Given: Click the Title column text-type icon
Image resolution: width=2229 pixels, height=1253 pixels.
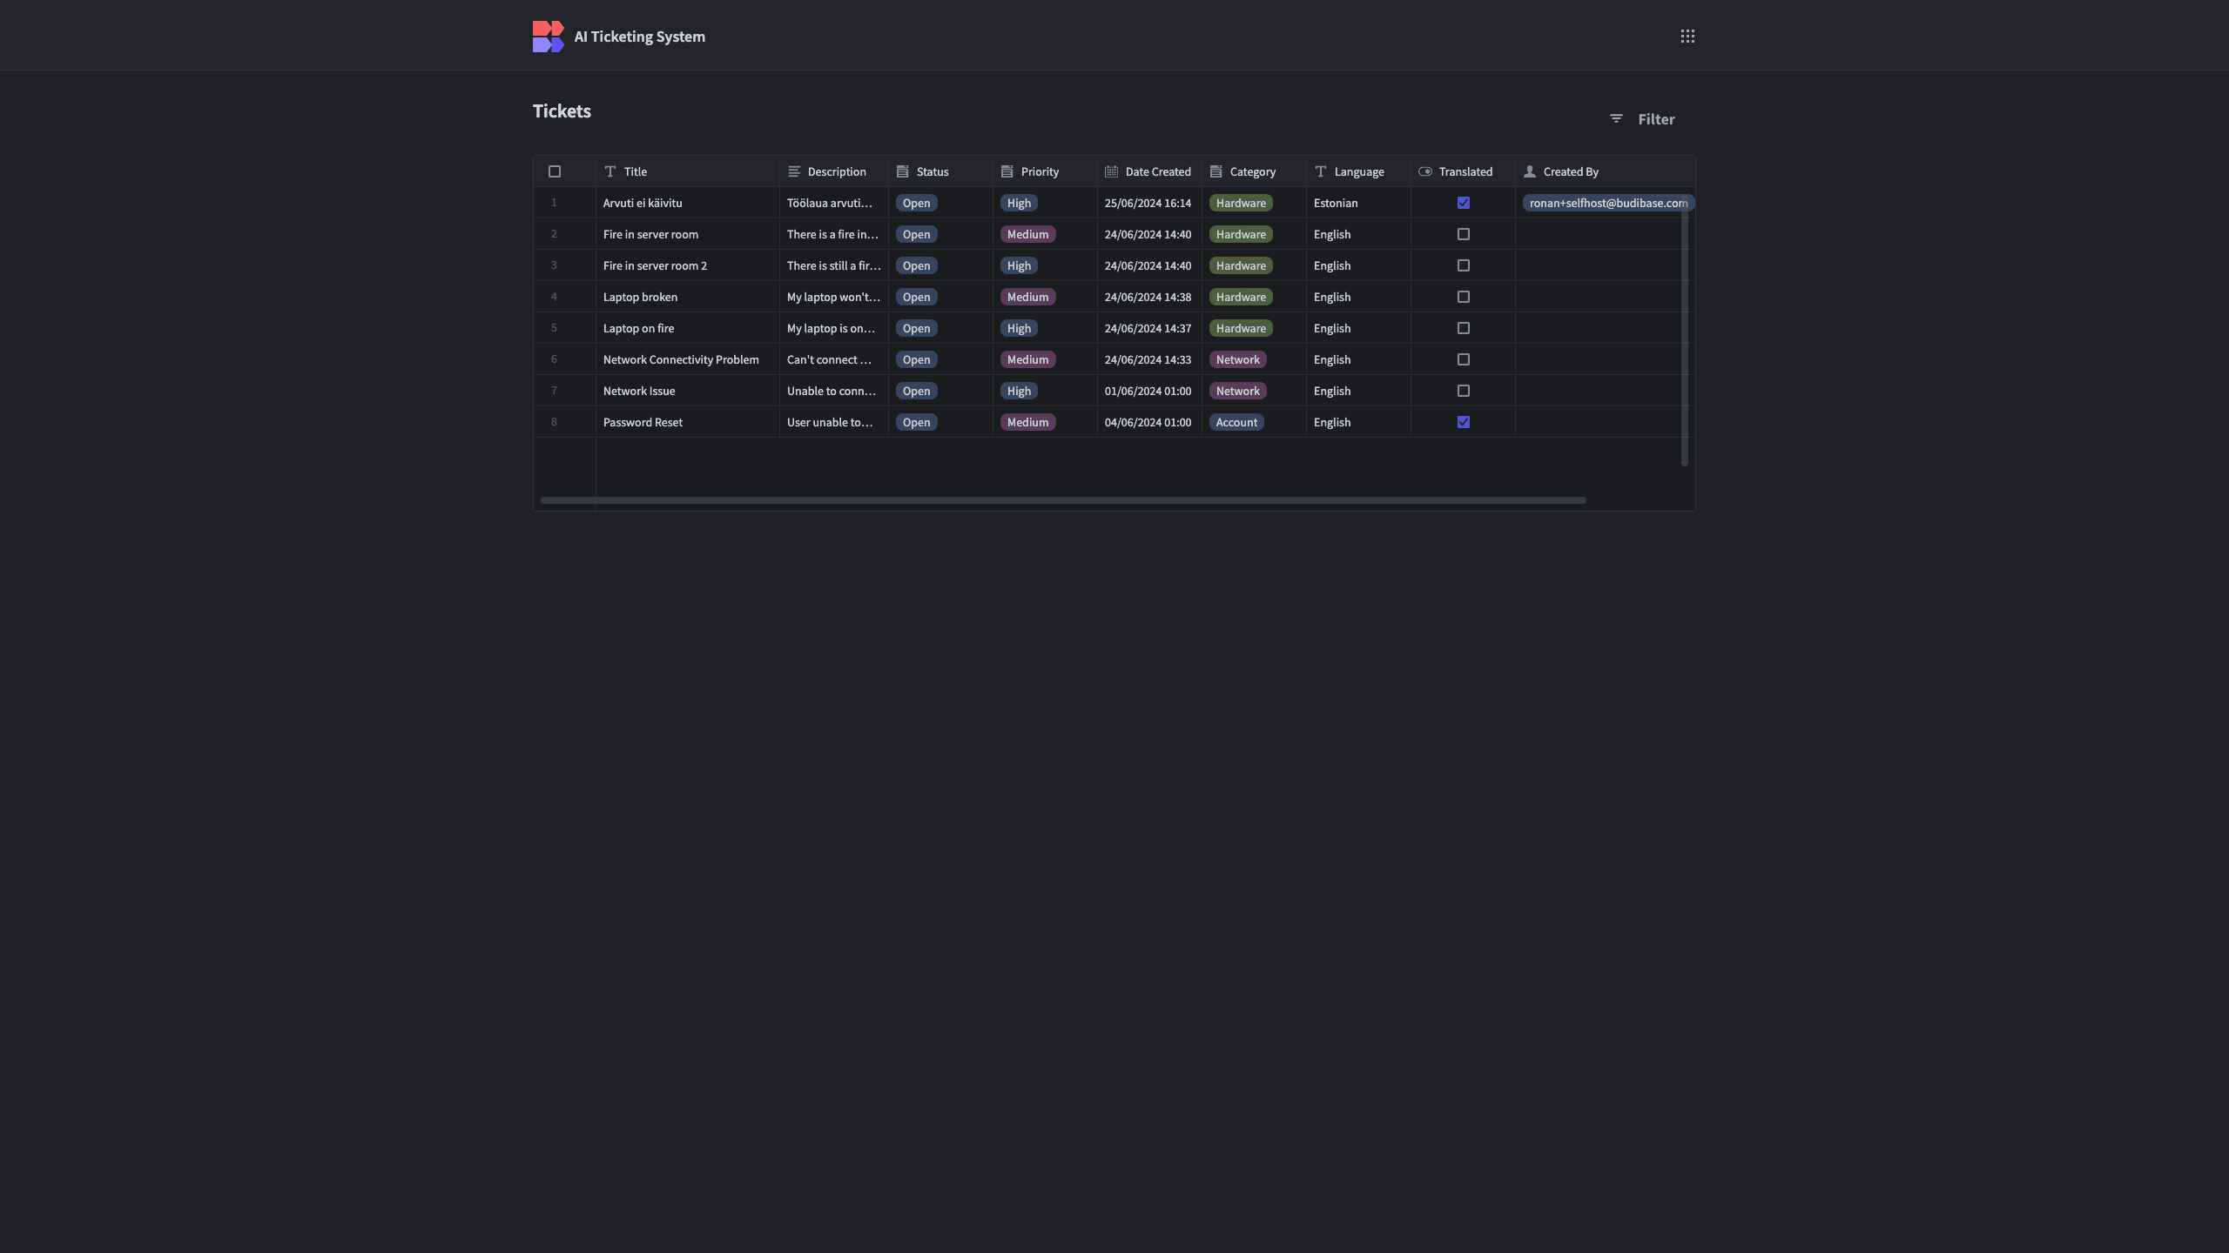Looking at the screenshot, I should pos(610,171).
